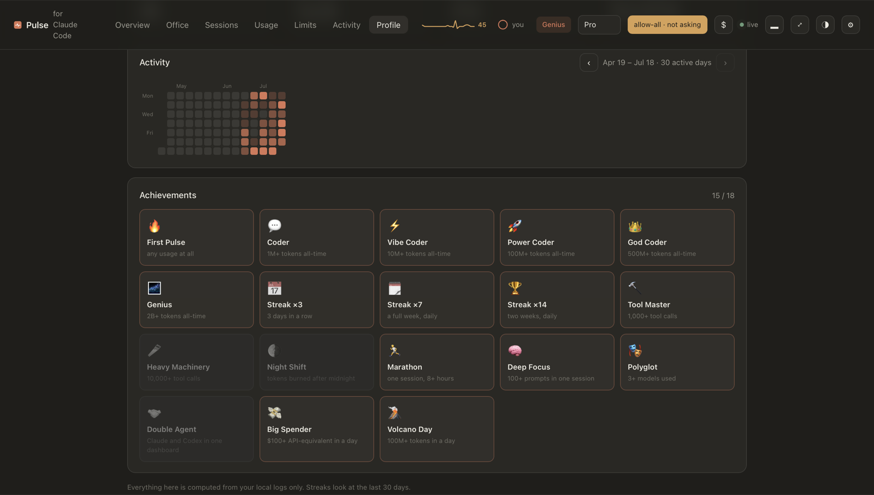Click the Genius badge button
The image size is (874, 495).
click(x=553, y=25)
